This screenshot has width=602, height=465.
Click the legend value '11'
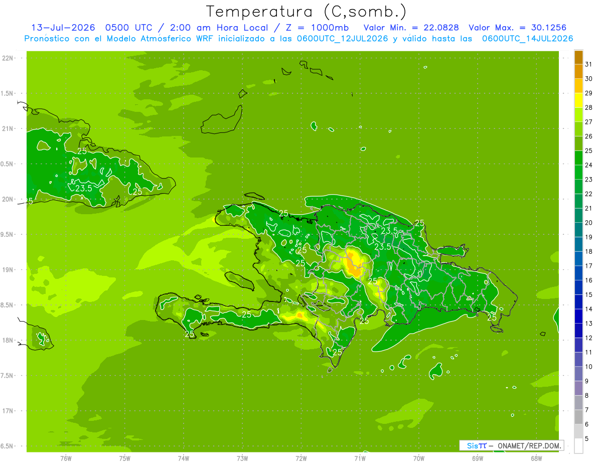[589, 352]
